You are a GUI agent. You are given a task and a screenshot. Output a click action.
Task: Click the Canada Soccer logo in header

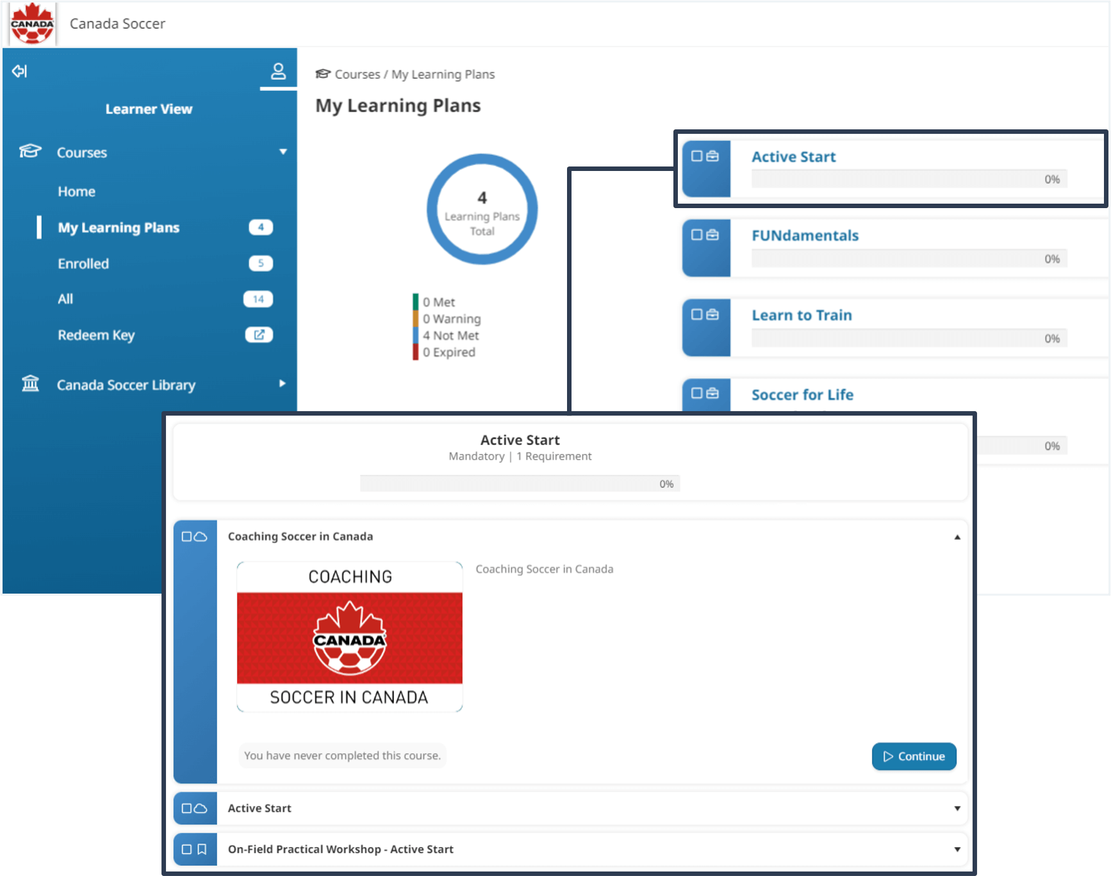tap(32, 24)
